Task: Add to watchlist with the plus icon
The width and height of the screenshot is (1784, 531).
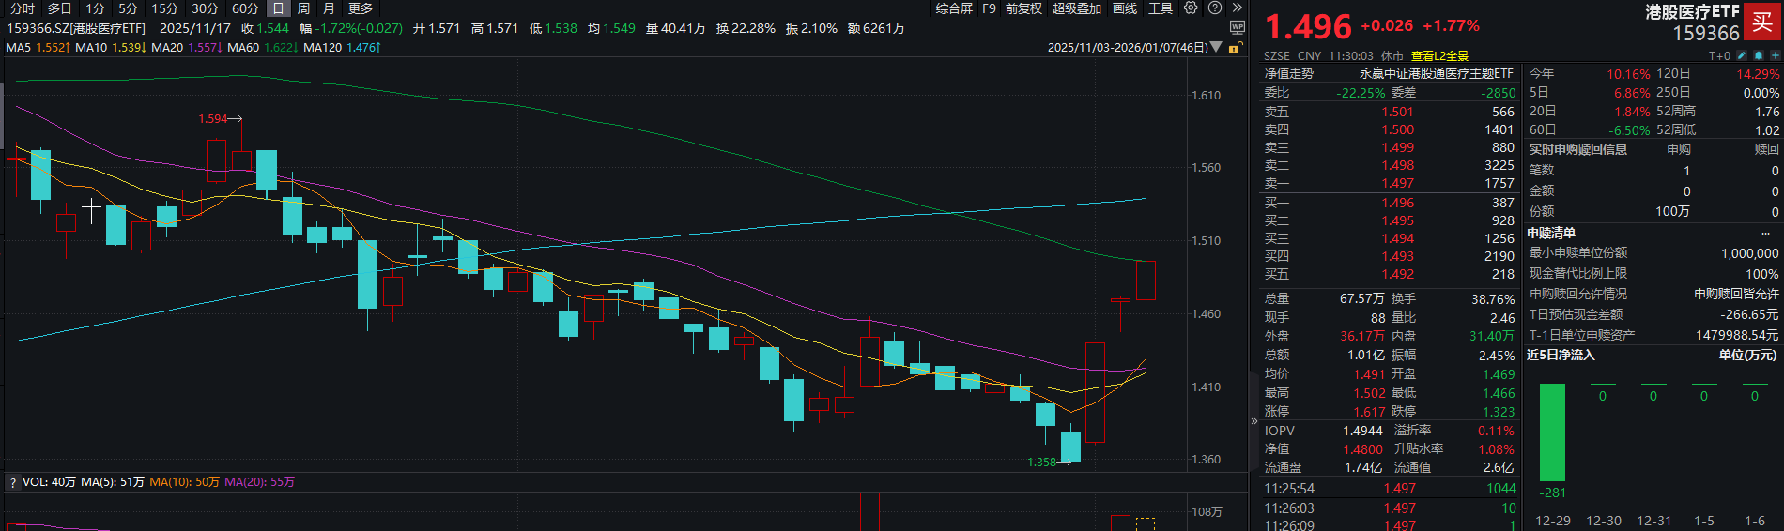Action: [x=1775, y=55]
